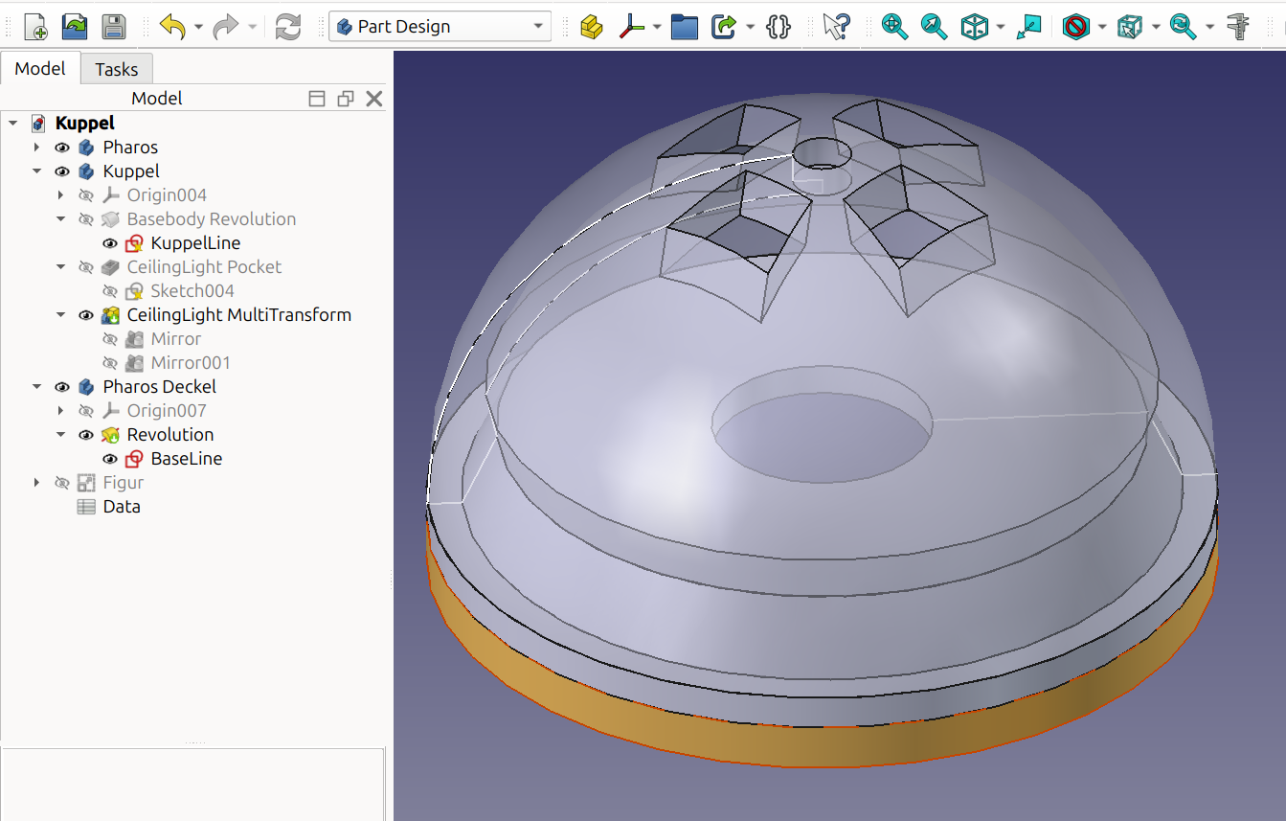The image size is (1286, 821).
Task: Expand the Origin004 tree node
Action: tap(60, 195)
